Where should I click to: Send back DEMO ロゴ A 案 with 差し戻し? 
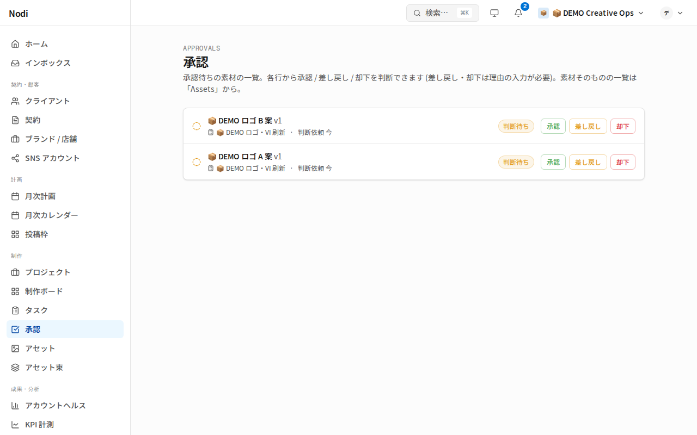[588, 162]
